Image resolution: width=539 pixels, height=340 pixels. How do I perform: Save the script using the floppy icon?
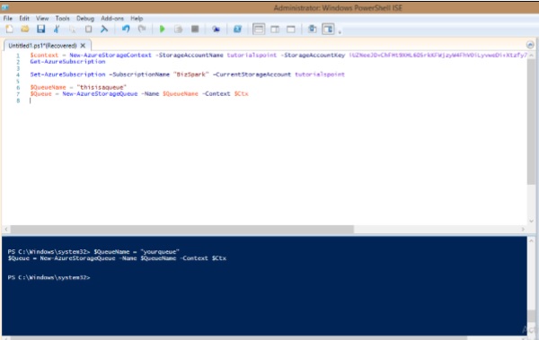coord(41,30)
